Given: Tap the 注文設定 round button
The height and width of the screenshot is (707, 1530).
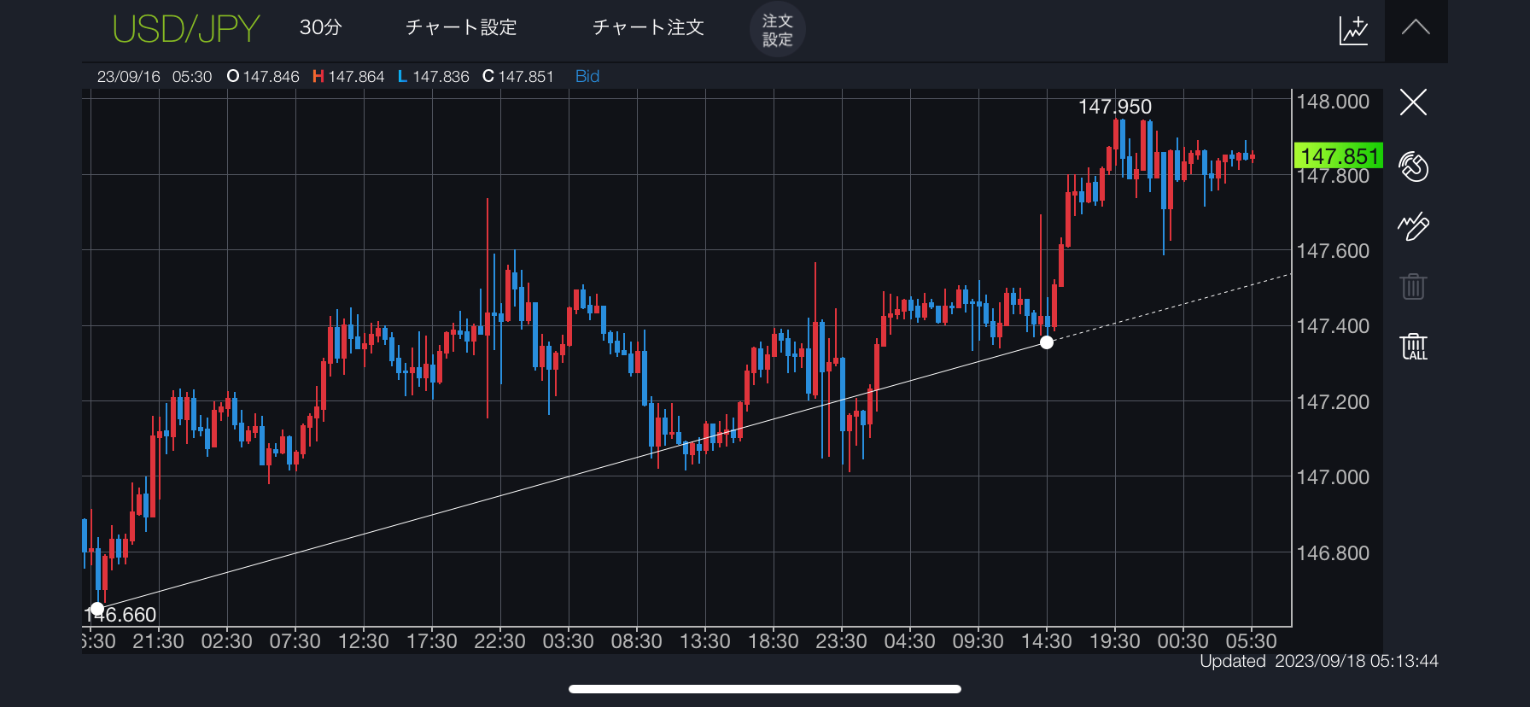Looking at the screenshot, I should (777, 30).
